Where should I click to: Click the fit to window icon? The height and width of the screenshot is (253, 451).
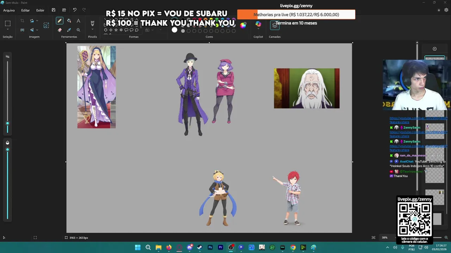click(373, 238)
